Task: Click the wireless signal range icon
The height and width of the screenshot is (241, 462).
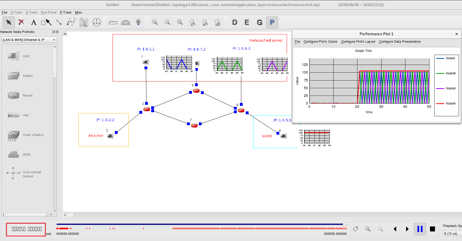Action: click(x=138, y=22)
